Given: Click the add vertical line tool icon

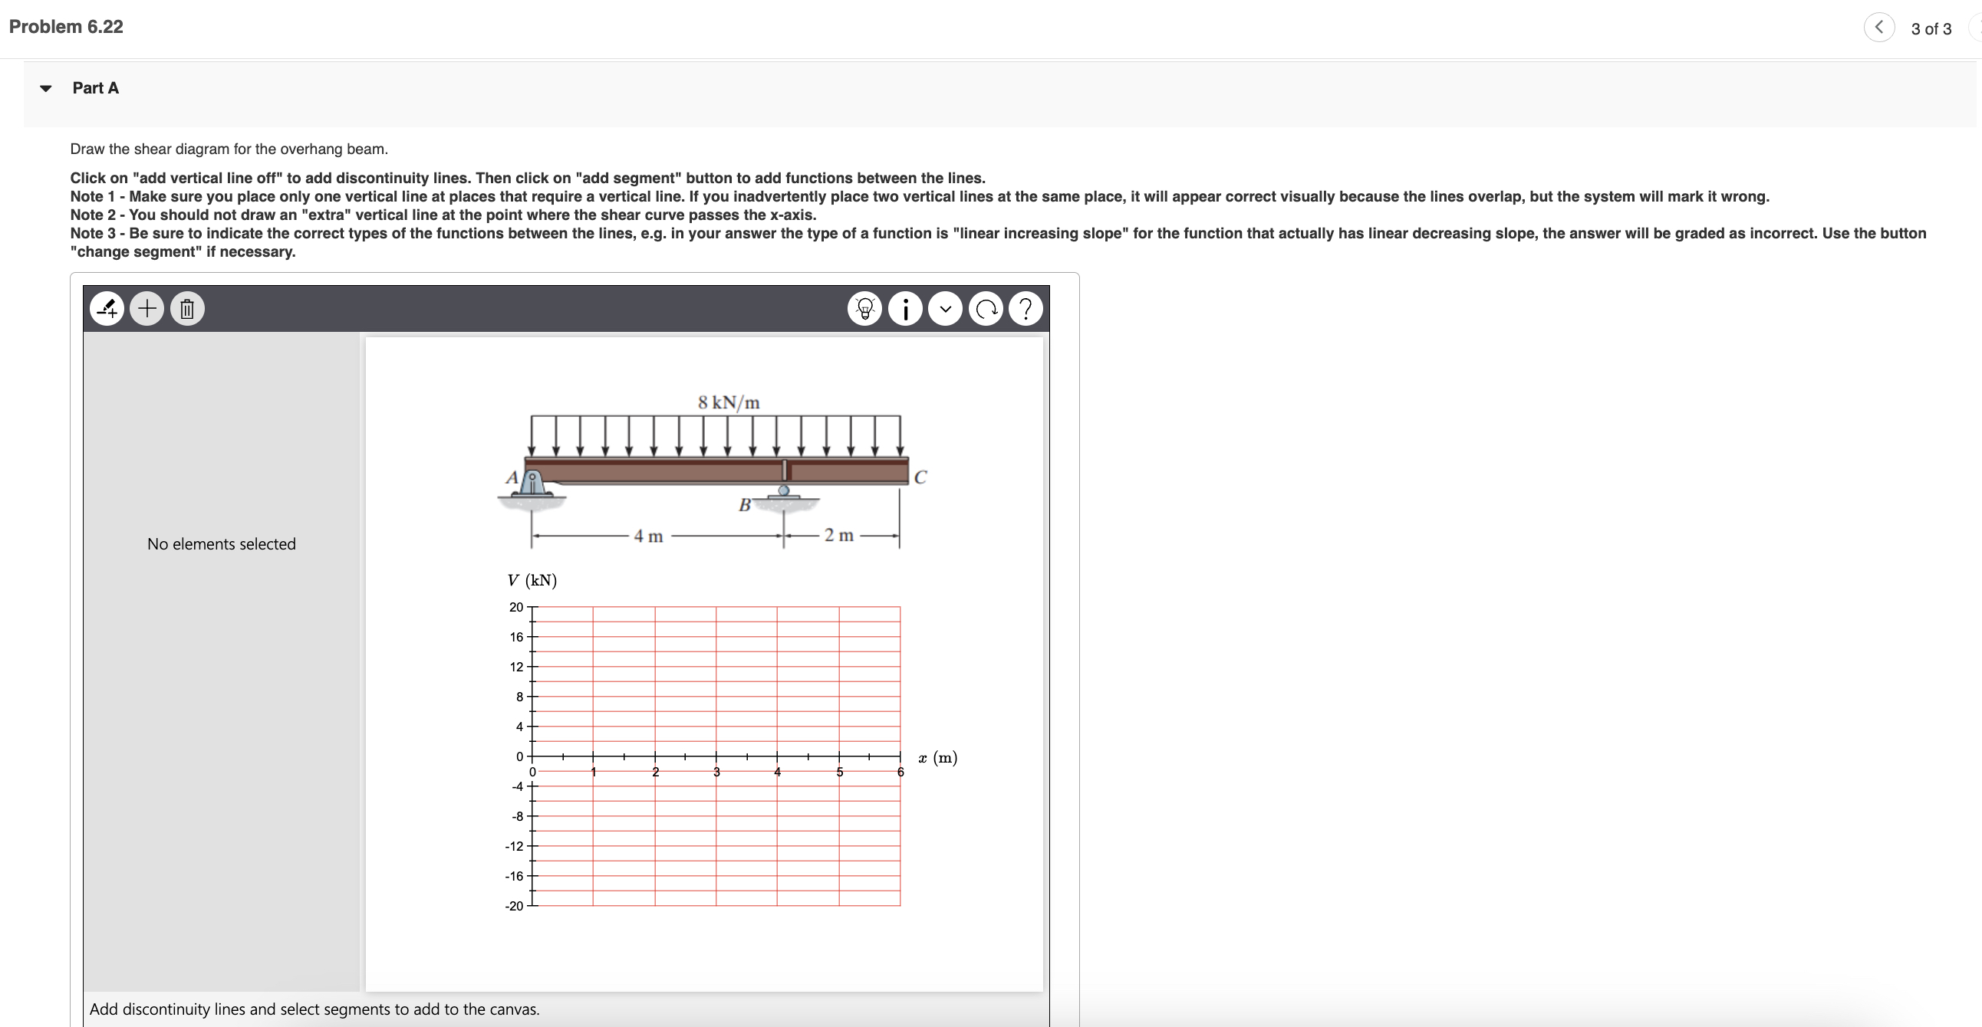Looking at the screenshot, I should [x=107, y=309].
